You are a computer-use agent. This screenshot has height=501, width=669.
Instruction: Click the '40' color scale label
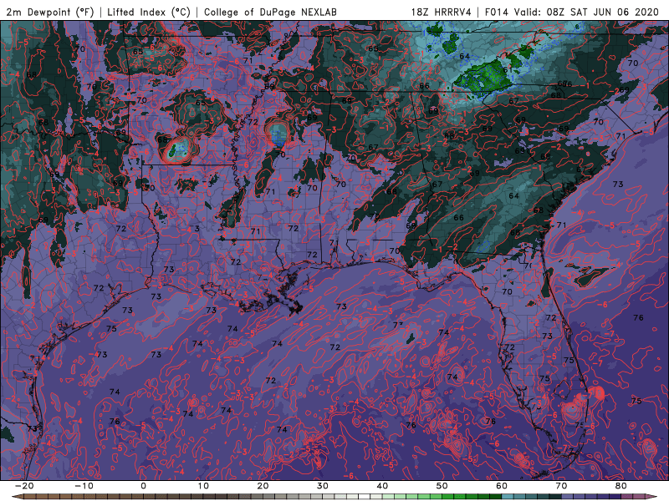(382, 486)
